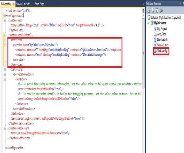
Task: Click the Service1.svc file icon
Action: click(x=155, y=45)
